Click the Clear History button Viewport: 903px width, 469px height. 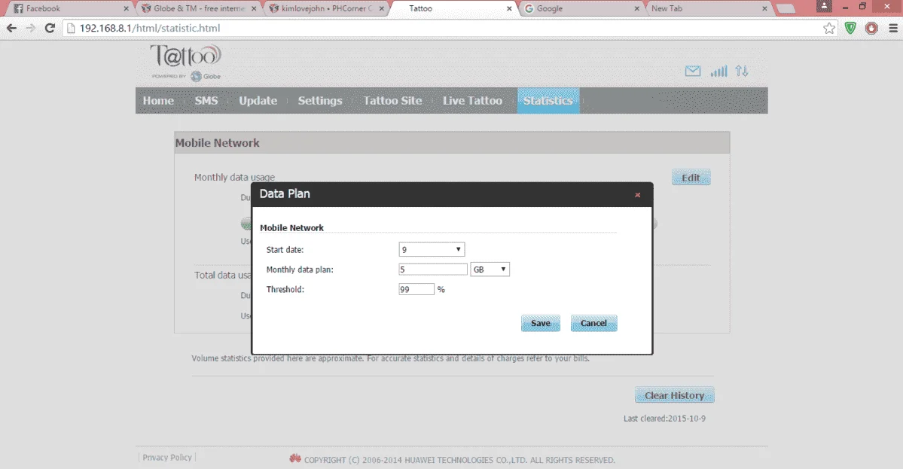[x=674, y=395]
